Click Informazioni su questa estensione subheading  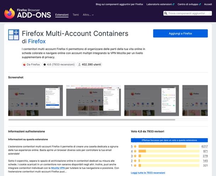[x=28, y=140]
